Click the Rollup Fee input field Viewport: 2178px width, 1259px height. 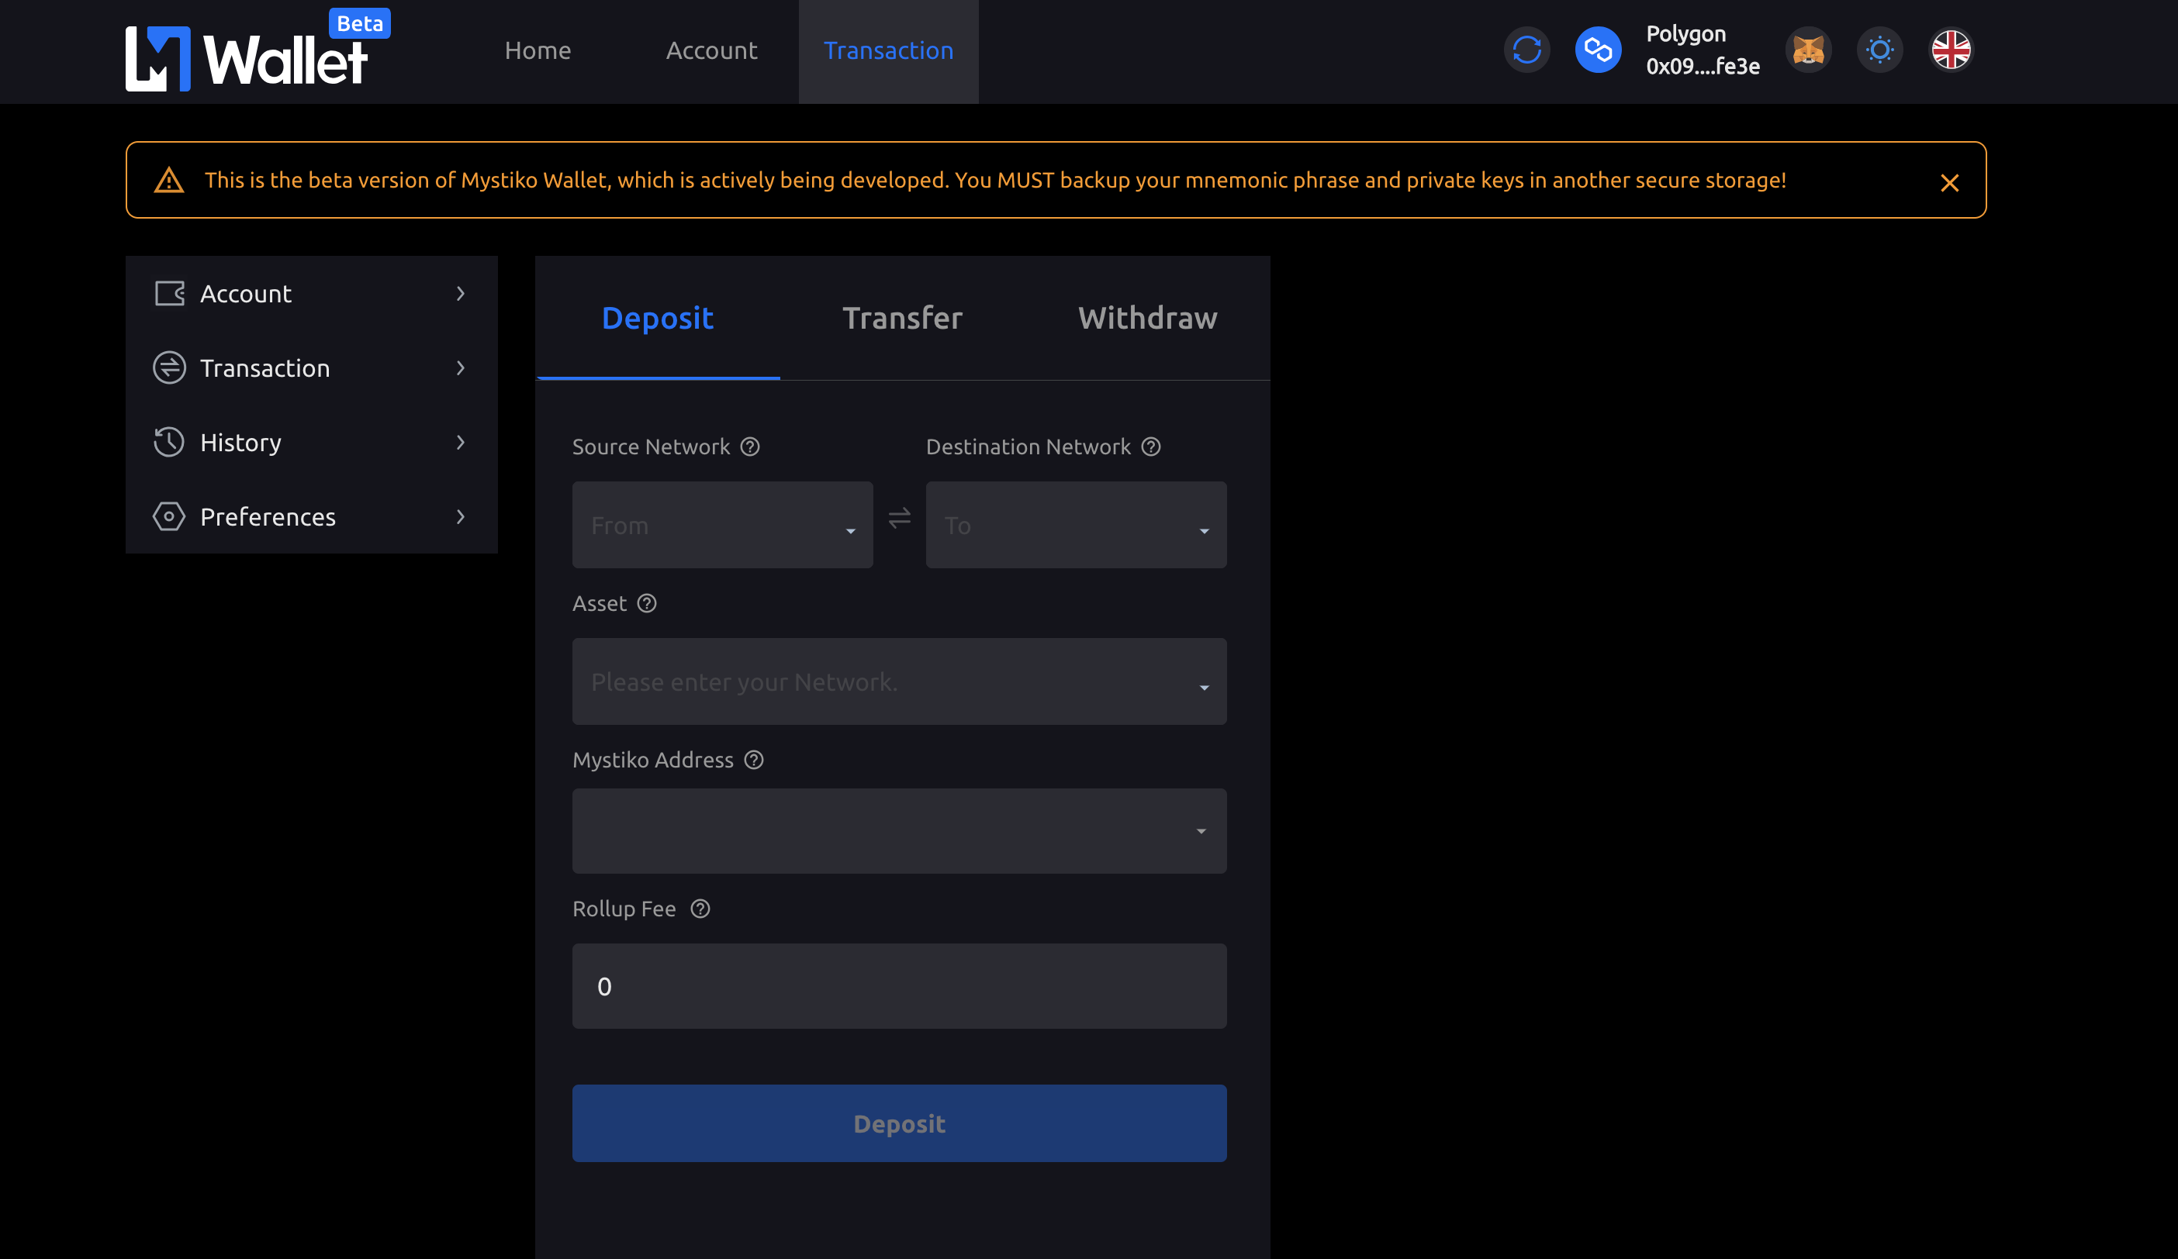[x=900, y=985]
